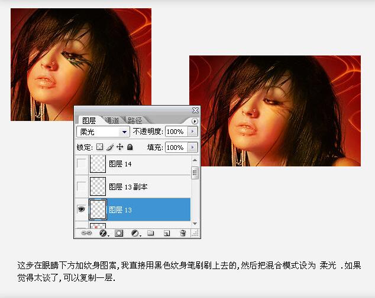
Task: Close the layers panel
Action: point(195,110)
